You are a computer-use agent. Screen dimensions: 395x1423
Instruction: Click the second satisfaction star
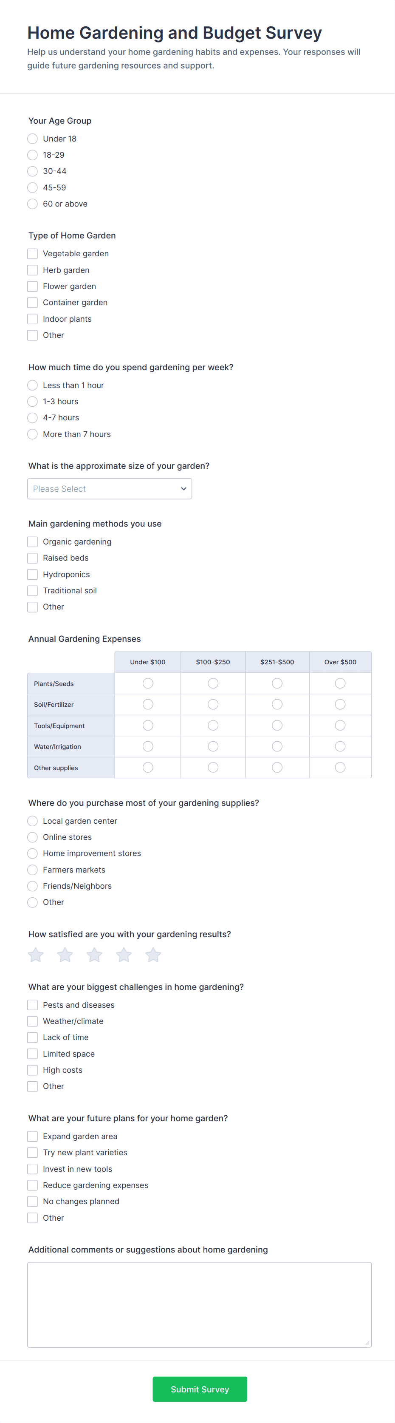tap(65, 955)
